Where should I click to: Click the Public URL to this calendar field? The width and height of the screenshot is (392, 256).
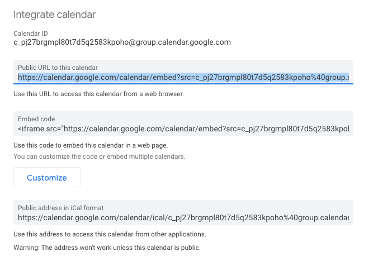point(183,72)
